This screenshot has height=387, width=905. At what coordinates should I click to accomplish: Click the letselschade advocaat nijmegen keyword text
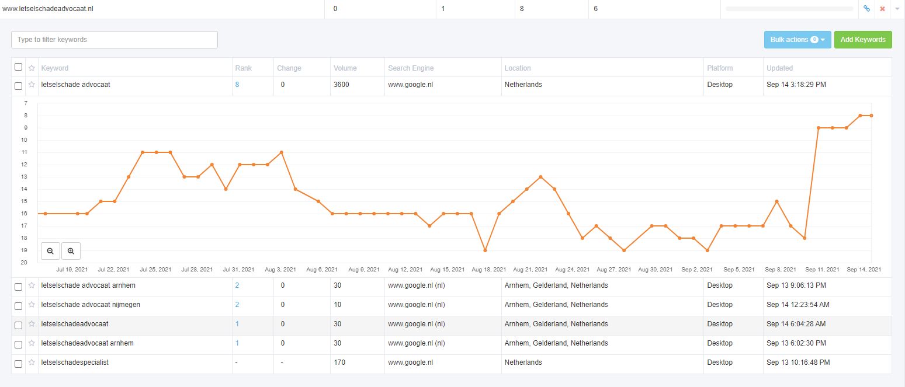pos(91,305)
